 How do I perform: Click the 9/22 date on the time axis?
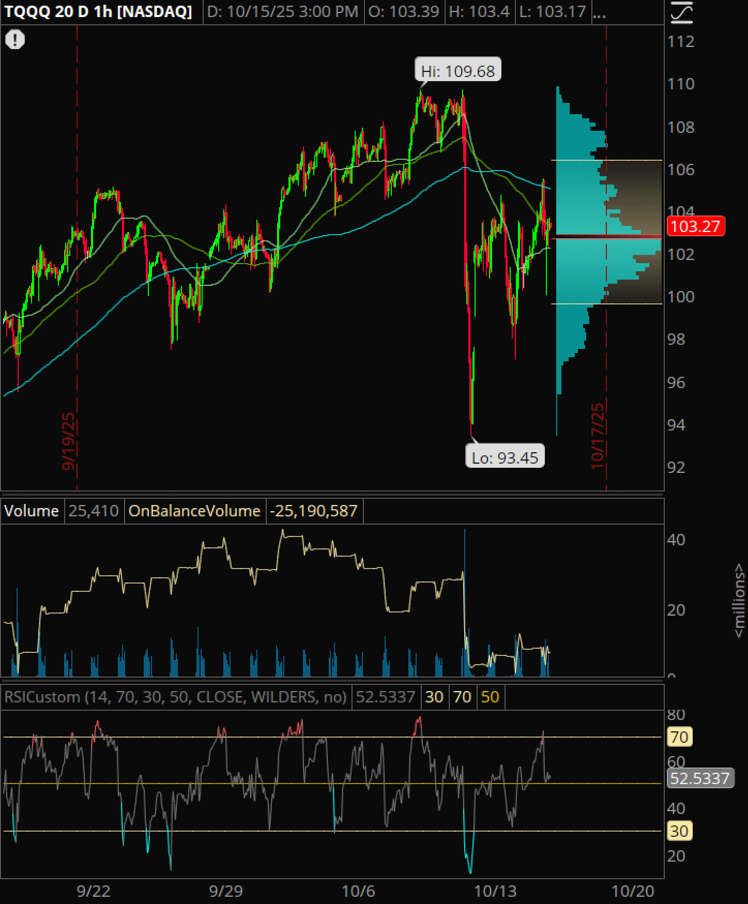tap(94, 891)
